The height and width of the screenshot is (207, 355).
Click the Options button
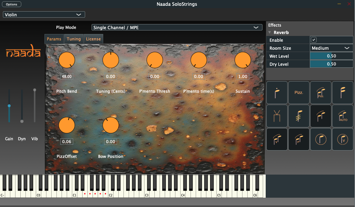(x=12, y=4)
